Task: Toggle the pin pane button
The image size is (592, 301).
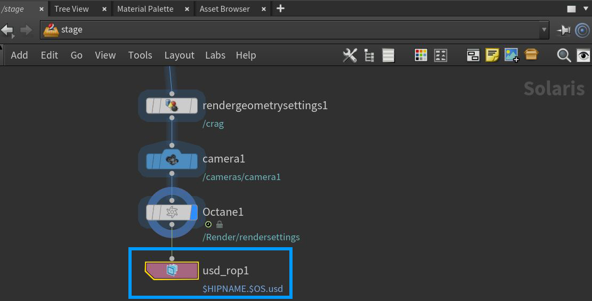Action: coord(564,30)
